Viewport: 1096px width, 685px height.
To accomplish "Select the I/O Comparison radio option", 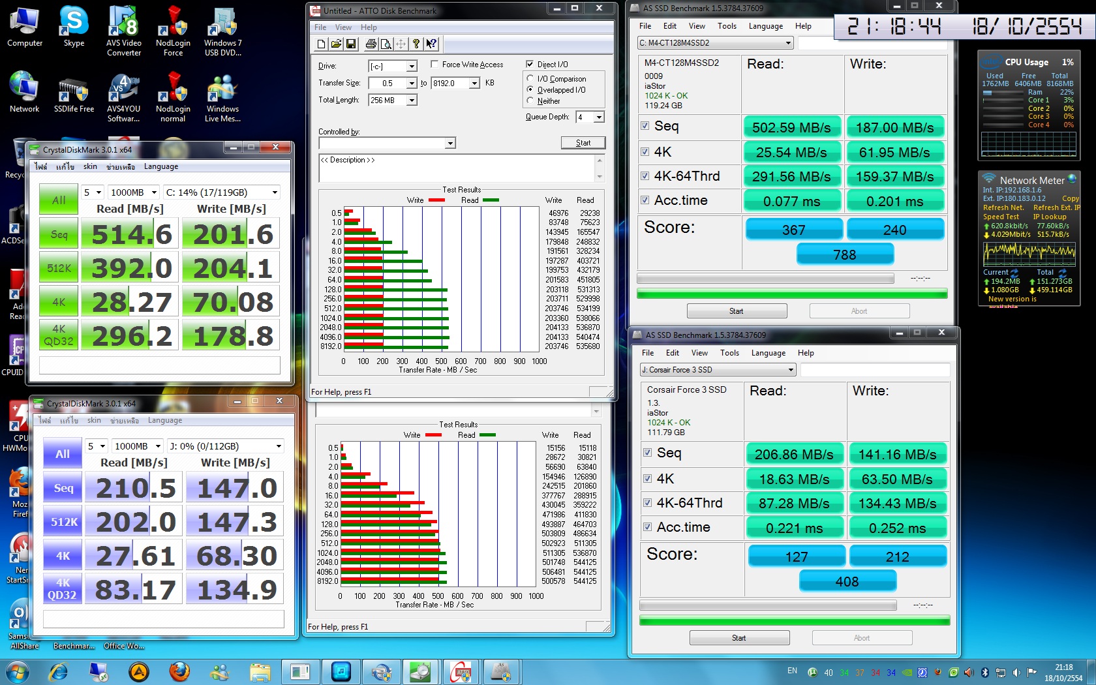I will pos(530,78).
